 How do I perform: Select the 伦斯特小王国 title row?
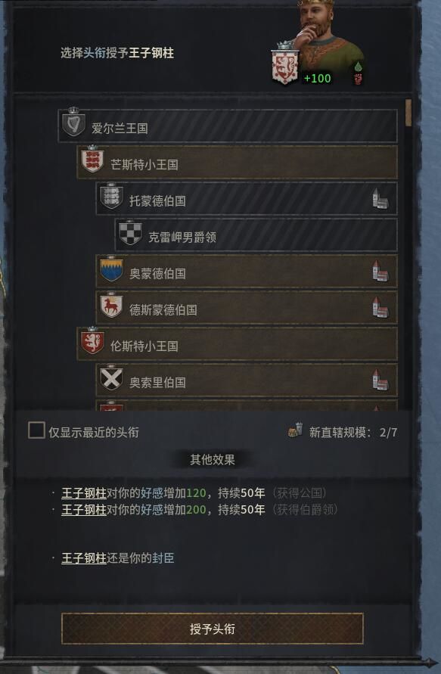[237, 344]
